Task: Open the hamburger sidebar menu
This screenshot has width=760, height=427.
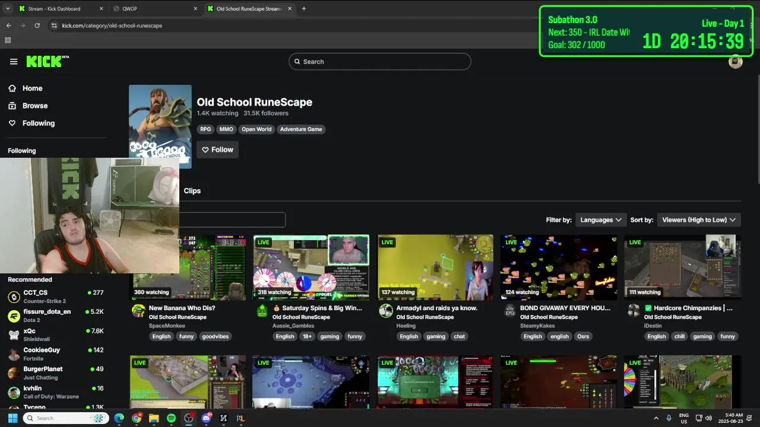Action: click(14, 62)
